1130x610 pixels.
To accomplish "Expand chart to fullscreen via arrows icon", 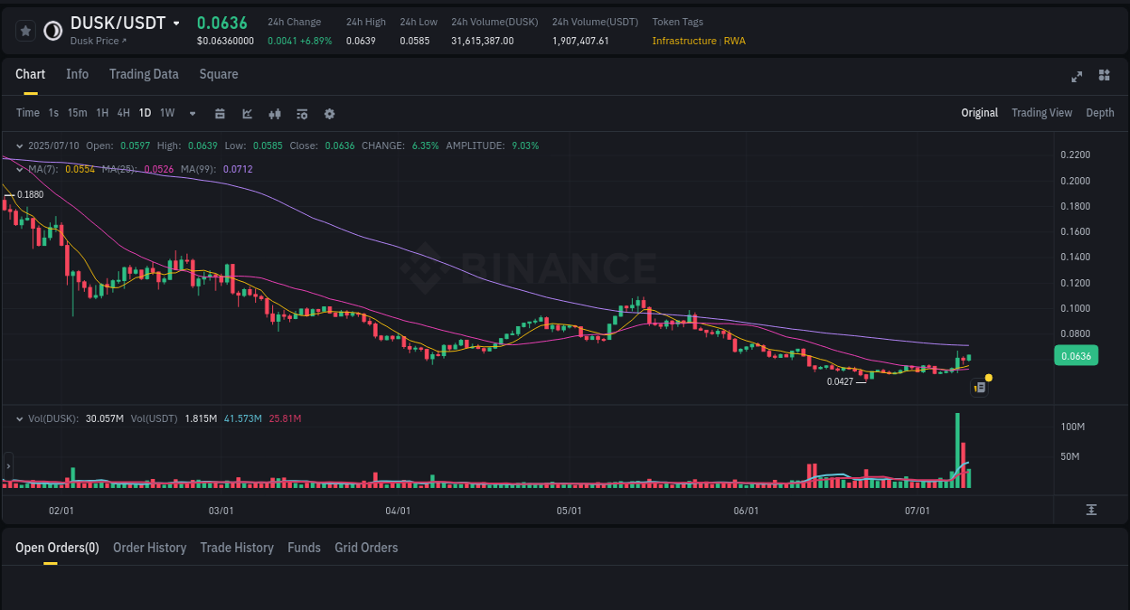I will (1077, 77).
